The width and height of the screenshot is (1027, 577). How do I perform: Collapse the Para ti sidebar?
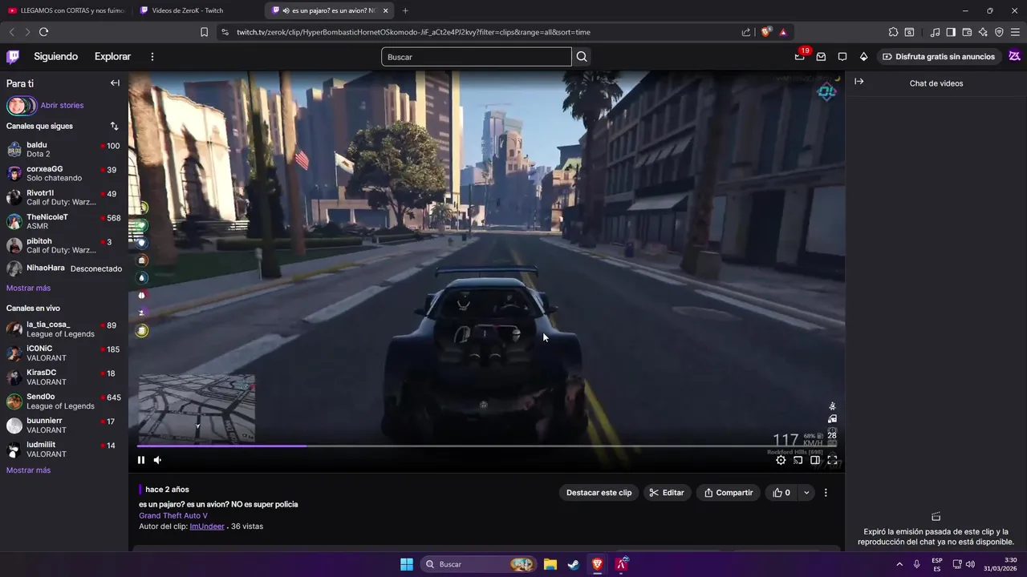click(x=115, y=83)
